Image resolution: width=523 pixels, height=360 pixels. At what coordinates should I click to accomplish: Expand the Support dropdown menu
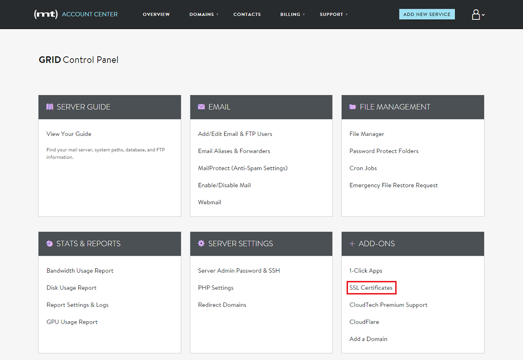coord(333,15)
